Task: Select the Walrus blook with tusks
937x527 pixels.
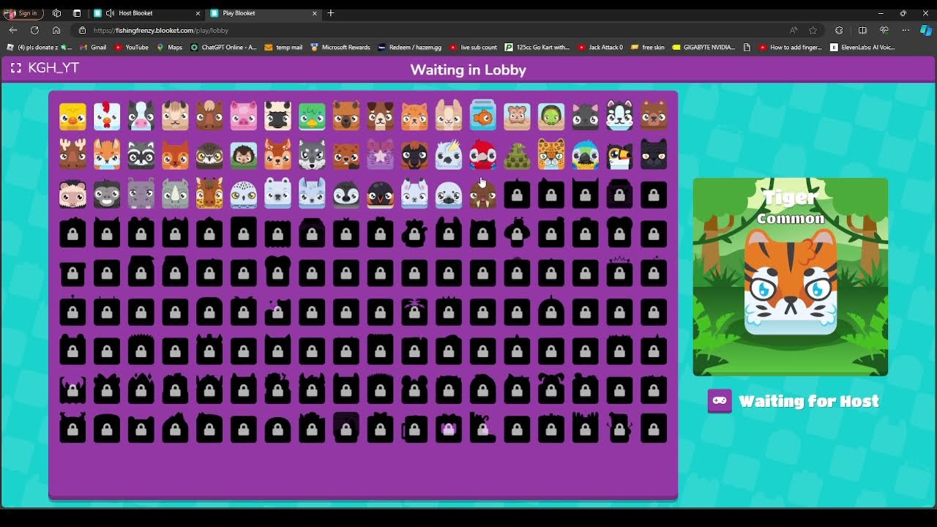Action: (482, 195)
